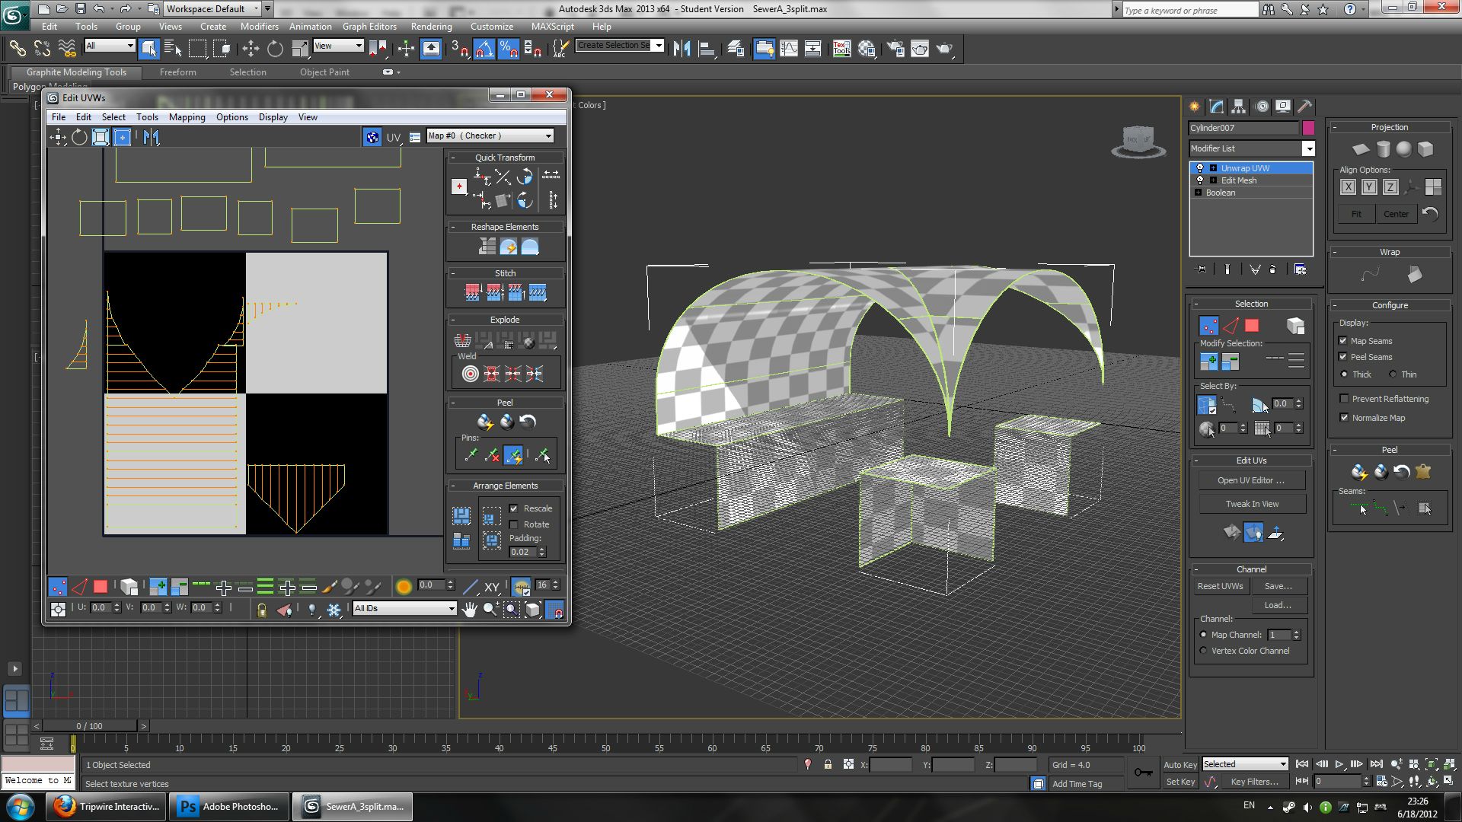Switch to the Object Paint ribbon tab
The width and height of the screenshot is (1462, 822).
point(324,72)
